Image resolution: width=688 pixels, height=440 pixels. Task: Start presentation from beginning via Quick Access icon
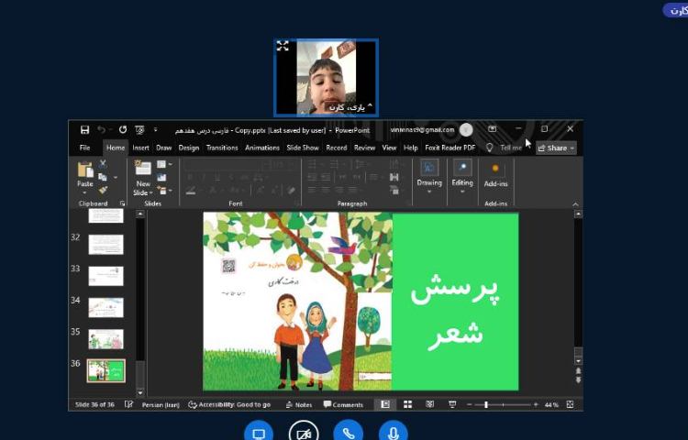pyautogui.click(x=139, y=130)
